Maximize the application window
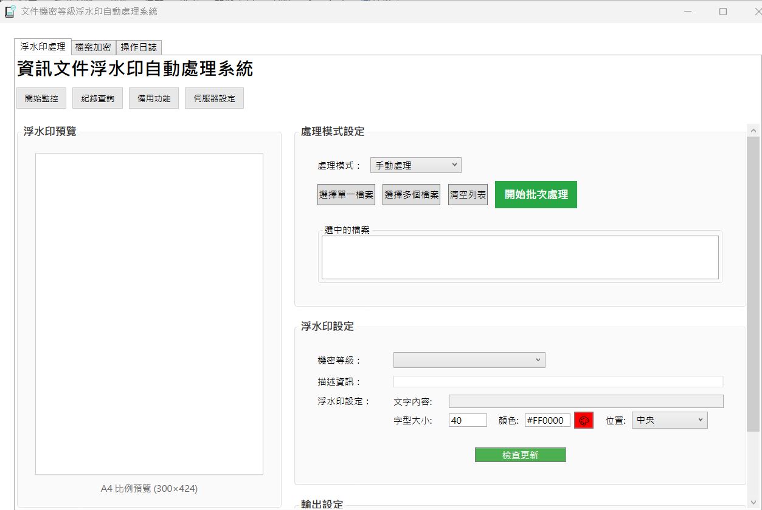 pos(723,12)
